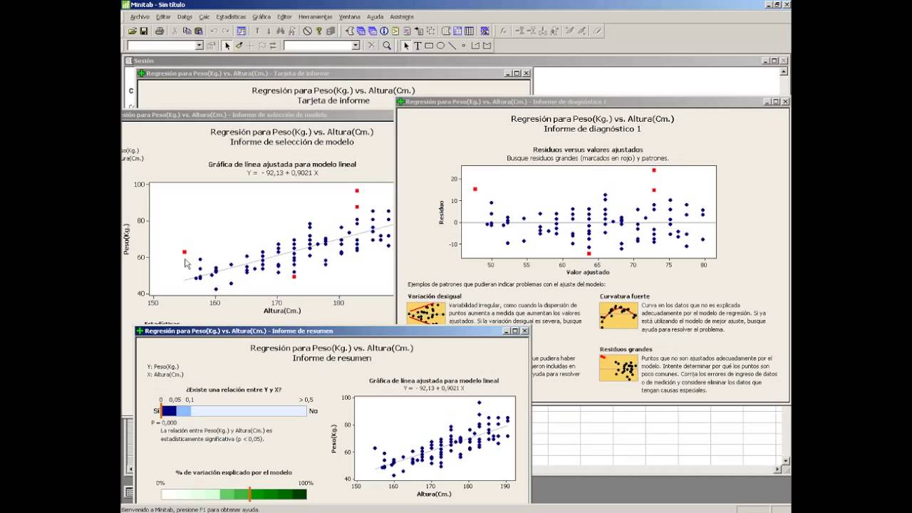Open the Datos menu
Screen dimensions: 912x513
[x=185, y=16]
